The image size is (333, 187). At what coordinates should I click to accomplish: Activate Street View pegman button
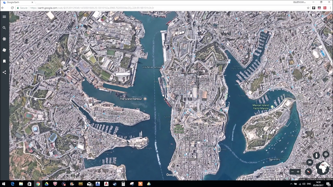click(x=316, y=156)
